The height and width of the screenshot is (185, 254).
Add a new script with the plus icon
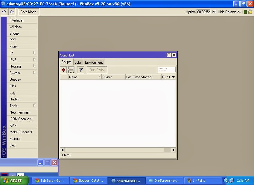(63, 70)
